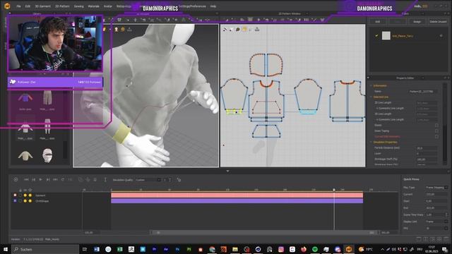Image resolution: width=452 pixels, height=254 pixels.
Task: Open the Play Type dropdown
Action: [x=436, y=188]
